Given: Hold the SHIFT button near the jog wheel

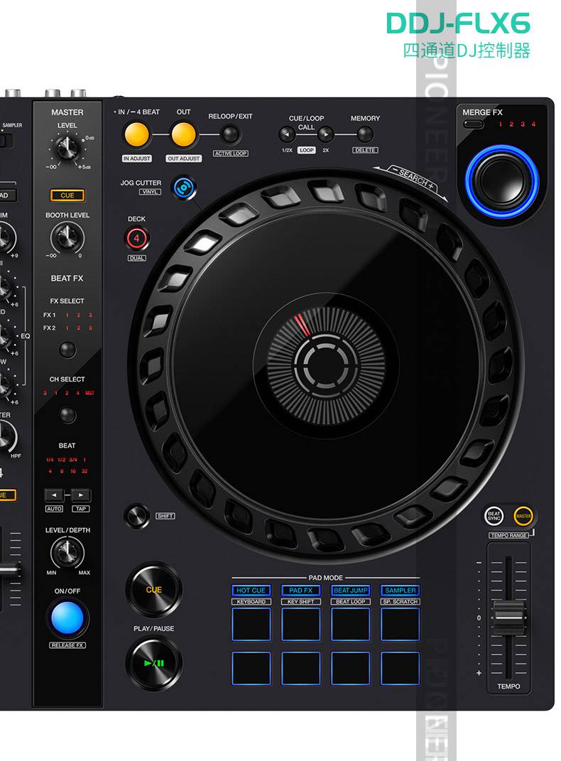Looking at the screenshot, I should [x=136, y=515].
